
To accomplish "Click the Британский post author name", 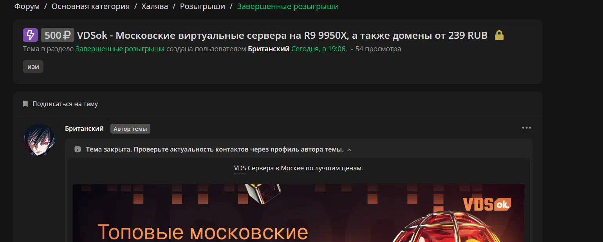I will tap(84, 128).
